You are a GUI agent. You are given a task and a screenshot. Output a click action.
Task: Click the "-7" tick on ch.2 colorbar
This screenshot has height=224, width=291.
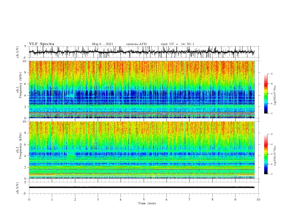271,174
